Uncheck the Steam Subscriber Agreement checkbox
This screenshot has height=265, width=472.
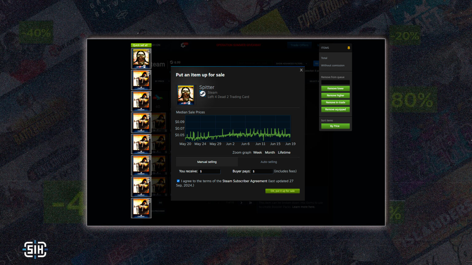[178, 181]
